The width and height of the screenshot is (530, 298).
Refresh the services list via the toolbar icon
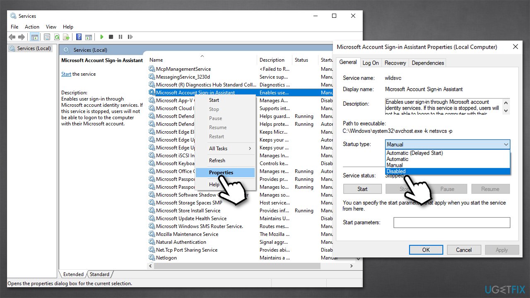coord(57,37)
